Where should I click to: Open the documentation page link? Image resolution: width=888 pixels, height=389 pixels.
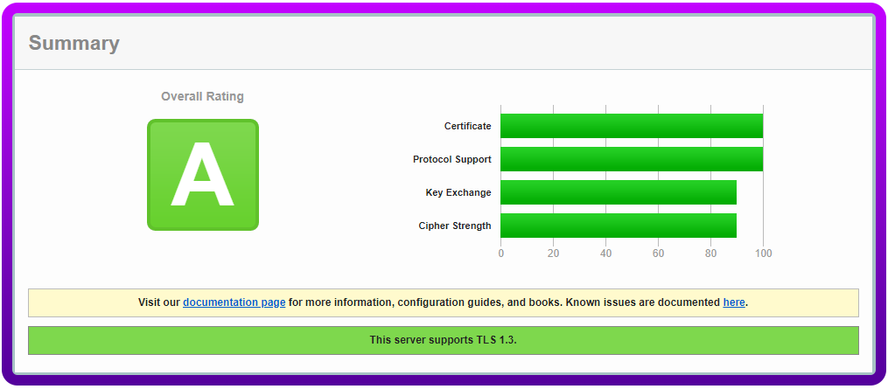tap(234, 302)
